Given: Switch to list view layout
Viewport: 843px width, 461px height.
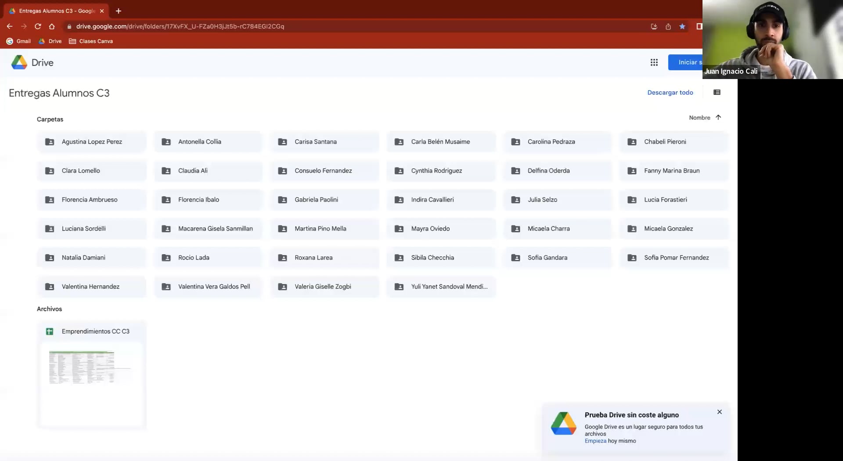Looking at the screenshot, I should [x=717, y=92].
